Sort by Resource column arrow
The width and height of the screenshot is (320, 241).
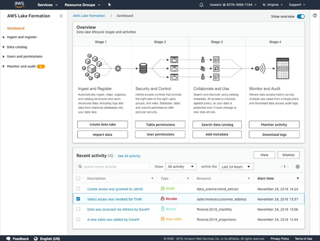click(x=249, y=179)
